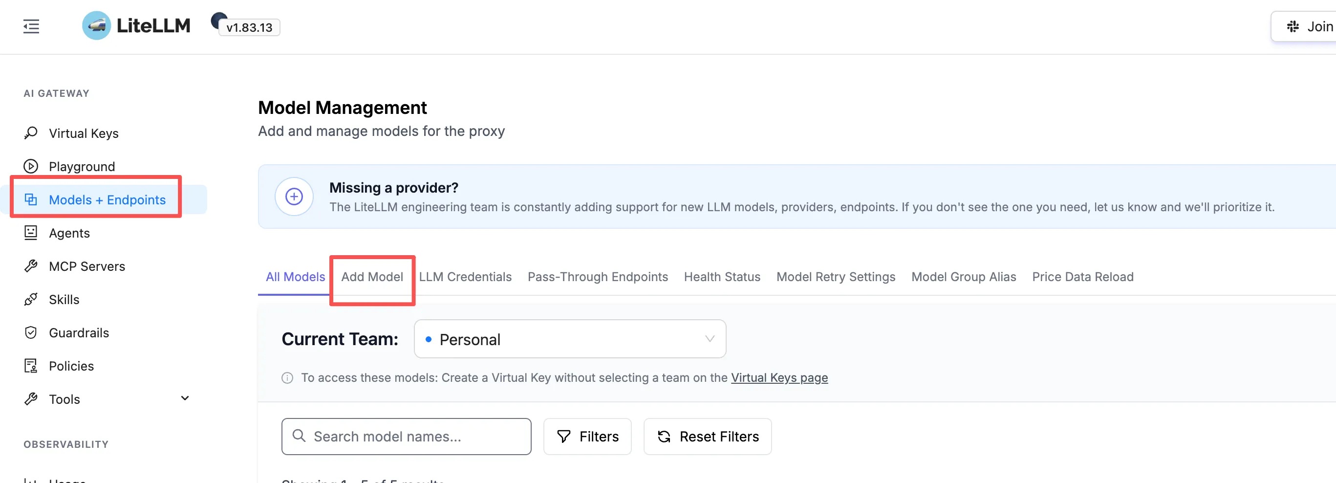
Task: Click the Filters button
Action: [587, 437]
